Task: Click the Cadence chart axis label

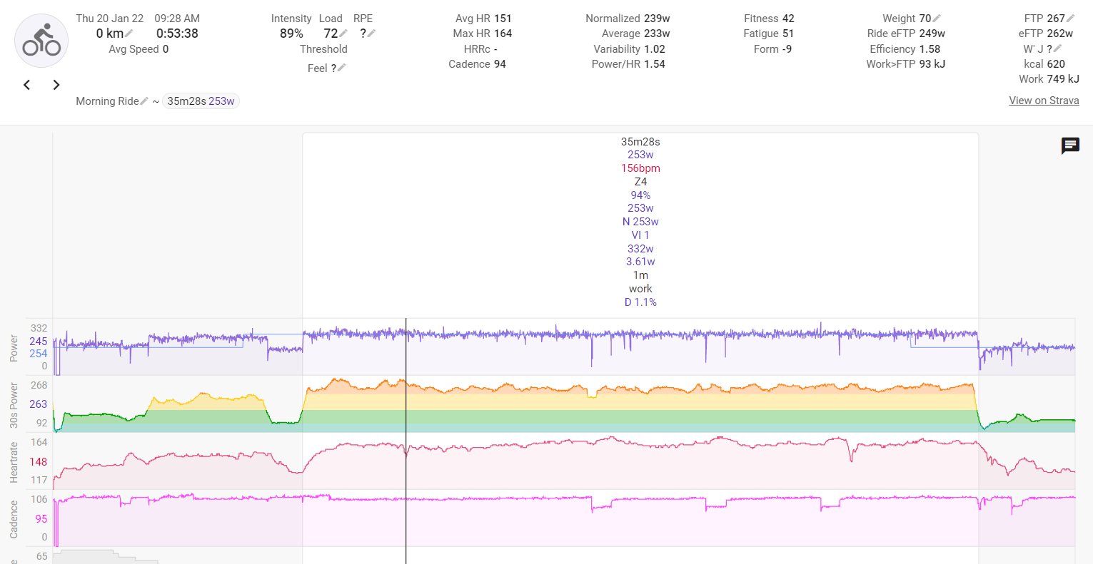Action: click(x=14, y=518)
